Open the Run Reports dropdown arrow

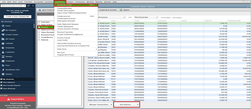tap(138, 104)
